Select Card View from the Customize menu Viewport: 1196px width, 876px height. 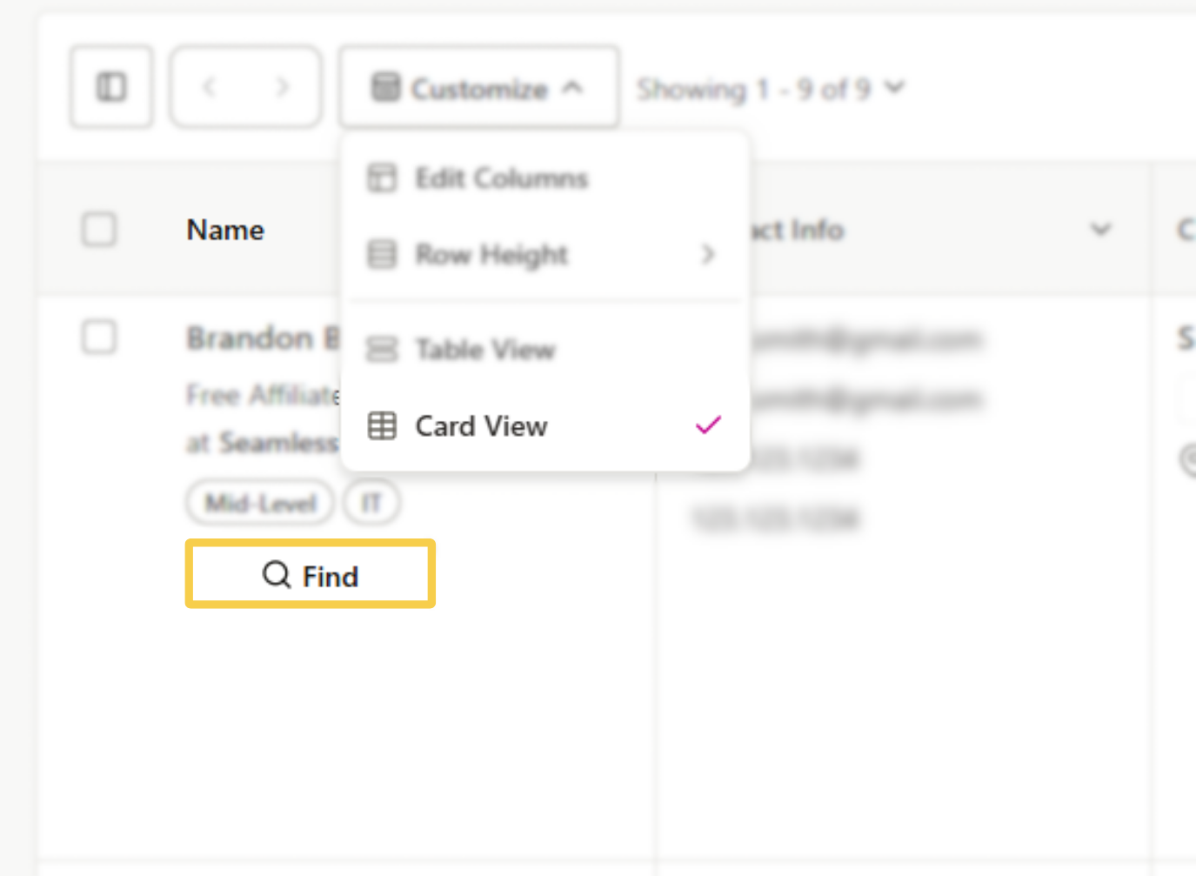pyautogui.click(x=481, y=425)
